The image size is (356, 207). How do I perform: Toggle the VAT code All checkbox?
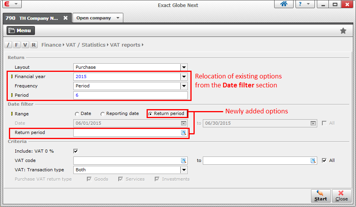324,160
